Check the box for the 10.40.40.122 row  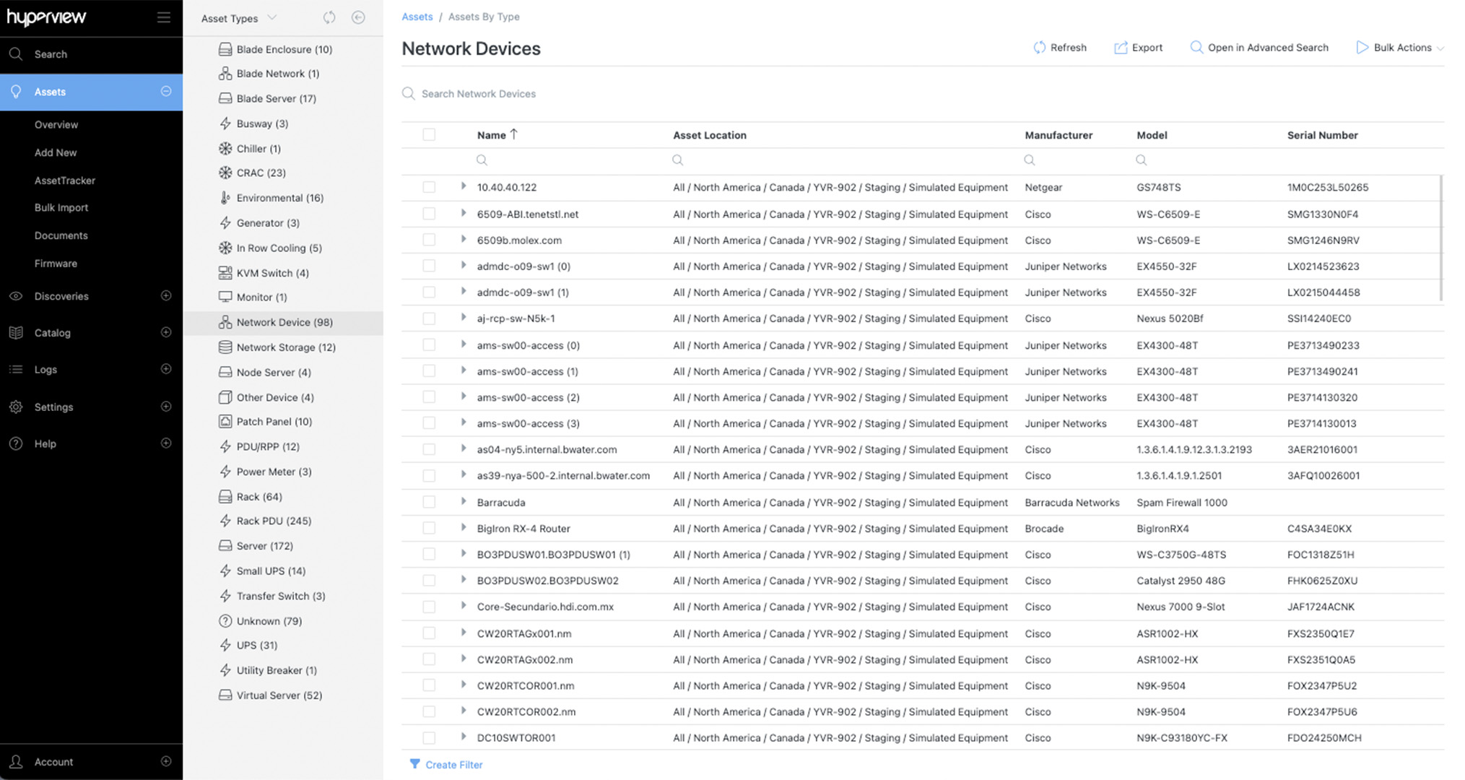429,187
